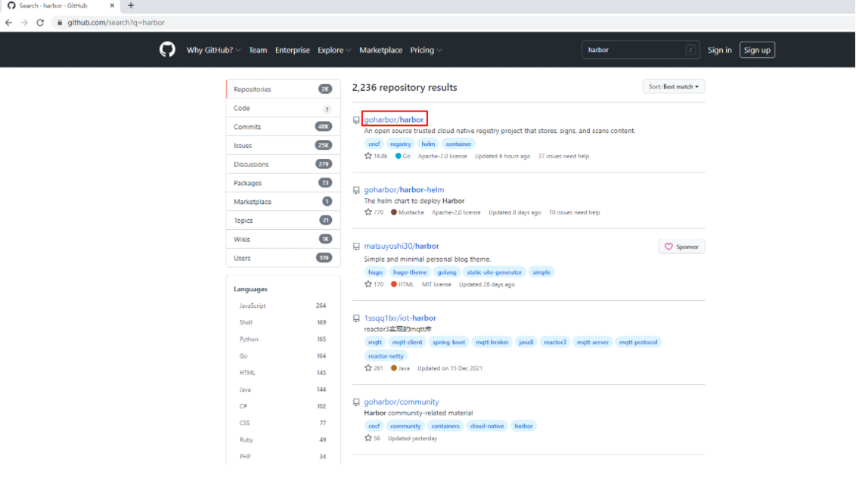Go back with the browser back arrow
This screenshot has width=856, height=487.
(x=9, y=23)
